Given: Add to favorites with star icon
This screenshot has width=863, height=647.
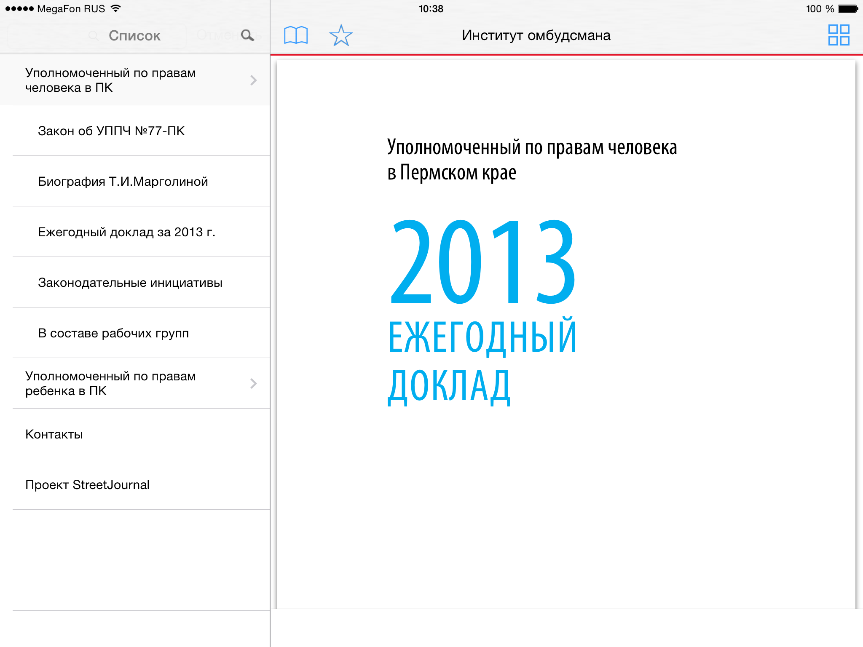Looking at the screenshot, I should tap(340, 35).
